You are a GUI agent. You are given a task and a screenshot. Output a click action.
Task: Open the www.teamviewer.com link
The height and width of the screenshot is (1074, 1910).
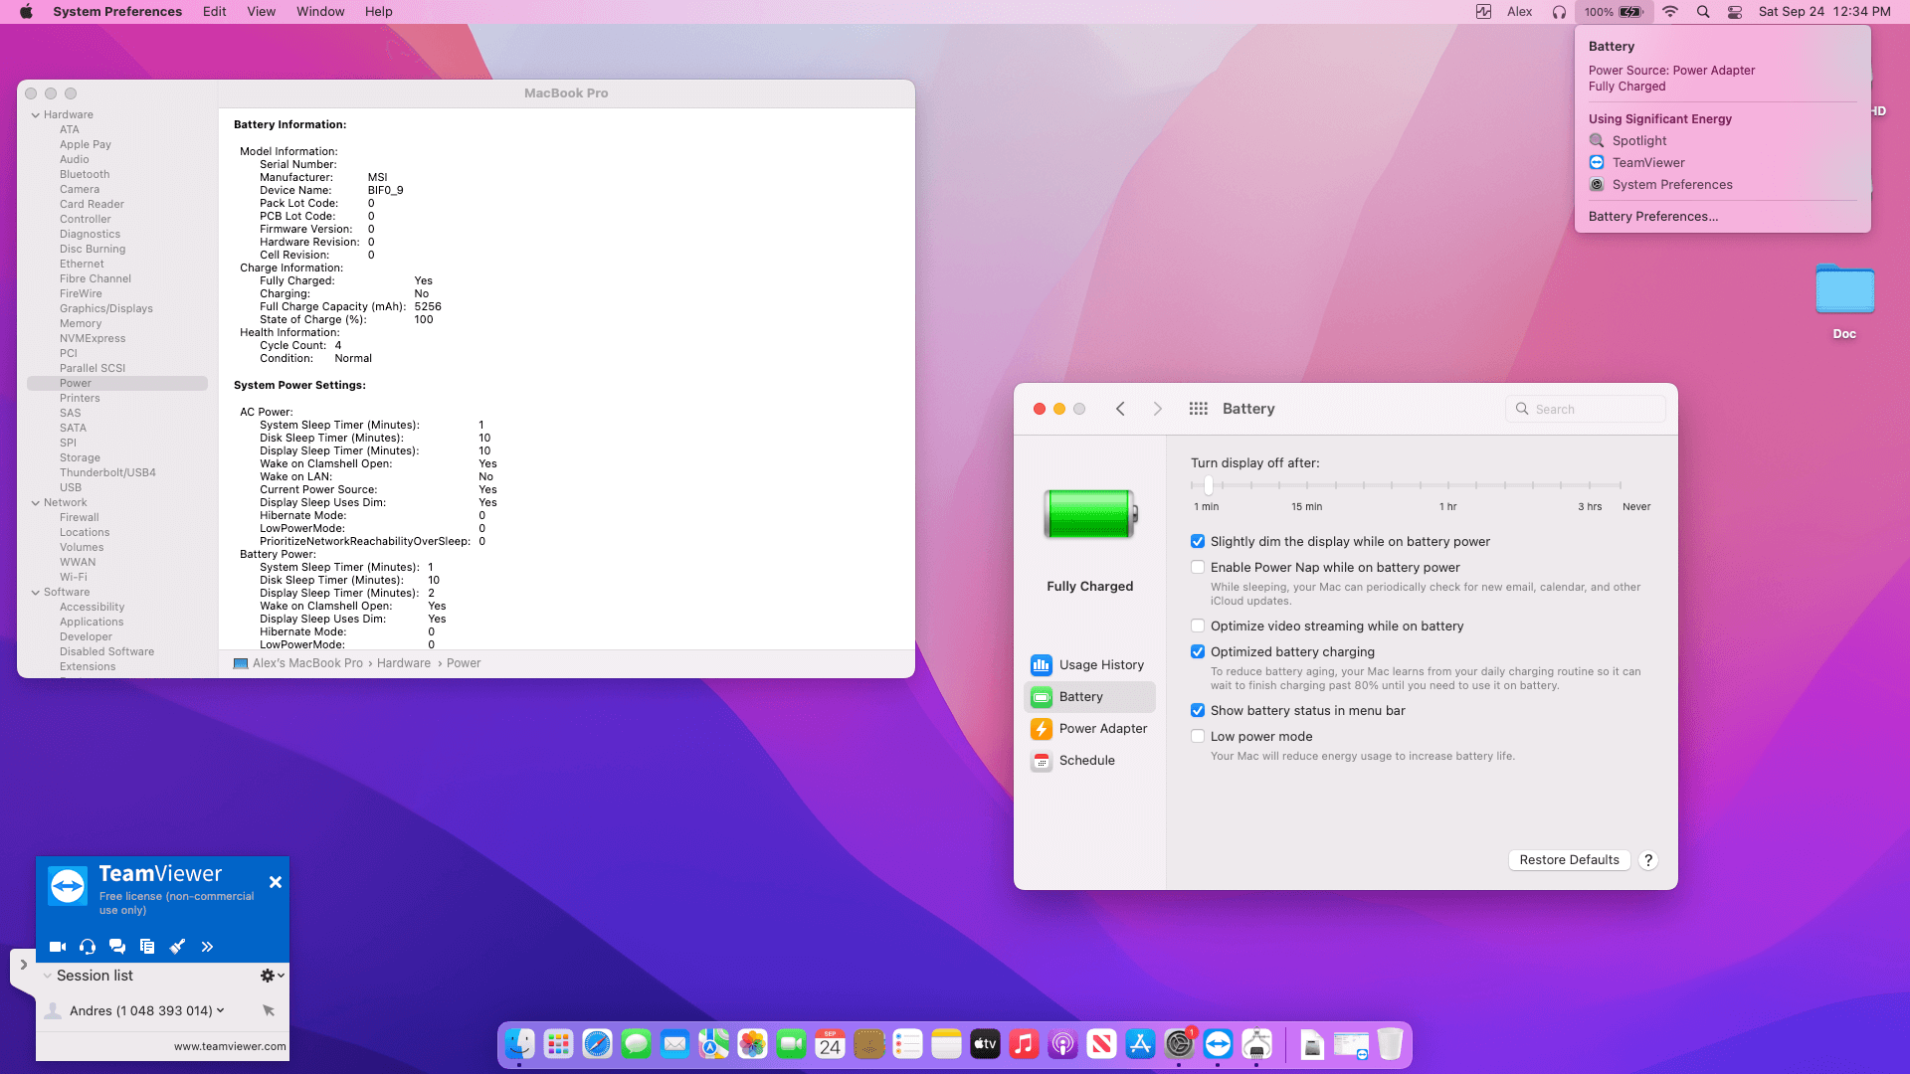230,1046
